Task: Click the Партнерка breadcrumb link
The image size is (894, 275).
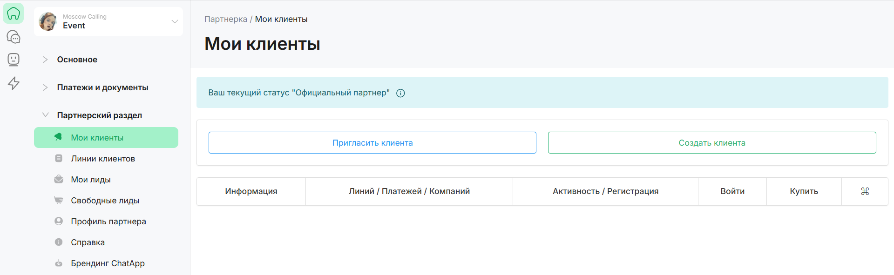Action: pos(226,19)
